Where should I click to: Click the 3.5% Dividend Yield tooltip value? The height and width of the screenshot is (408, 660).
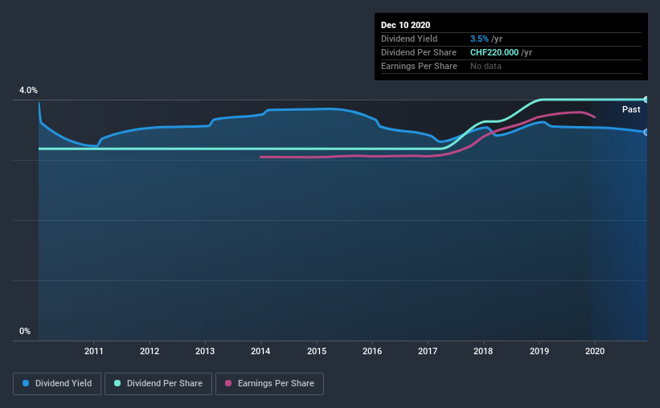pyautogui.click(x=479, y=39)
